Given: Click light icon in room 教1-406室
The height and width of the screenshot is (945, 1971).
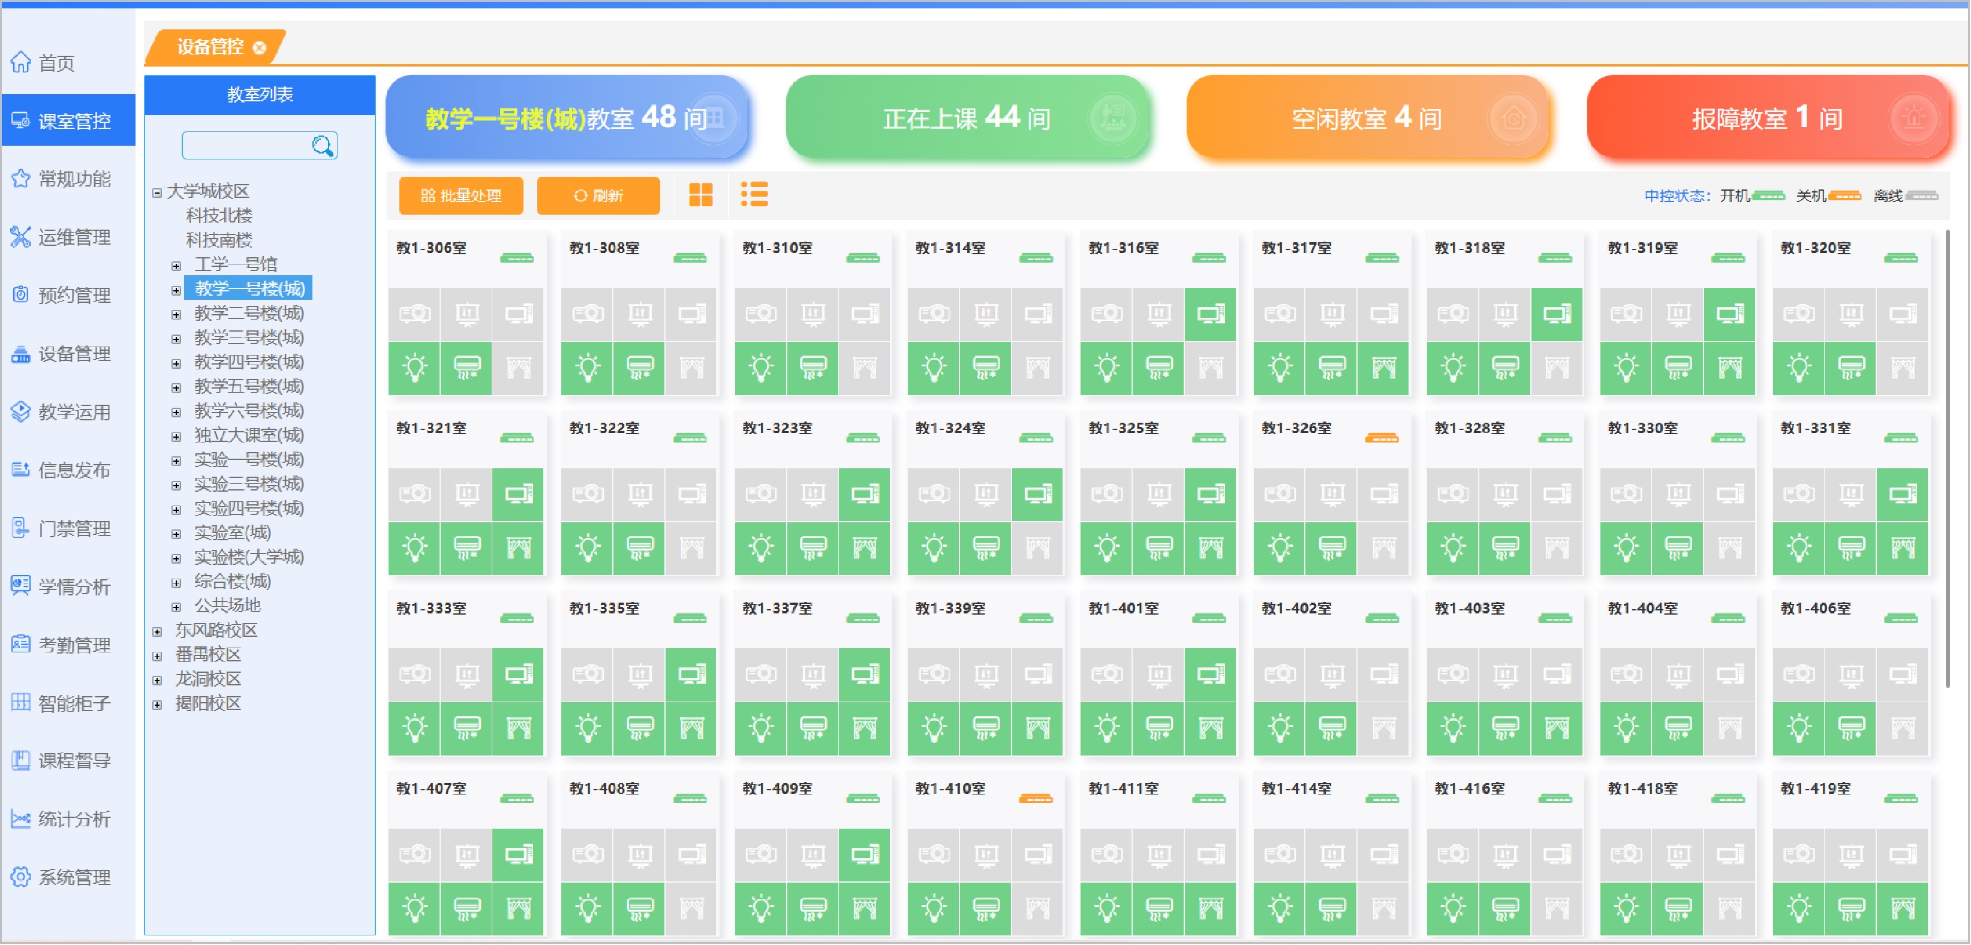Looking at the screenshot, I should click(1798, 729).
